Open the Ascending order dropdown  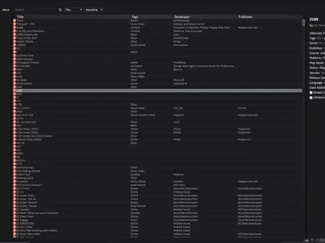94,10
